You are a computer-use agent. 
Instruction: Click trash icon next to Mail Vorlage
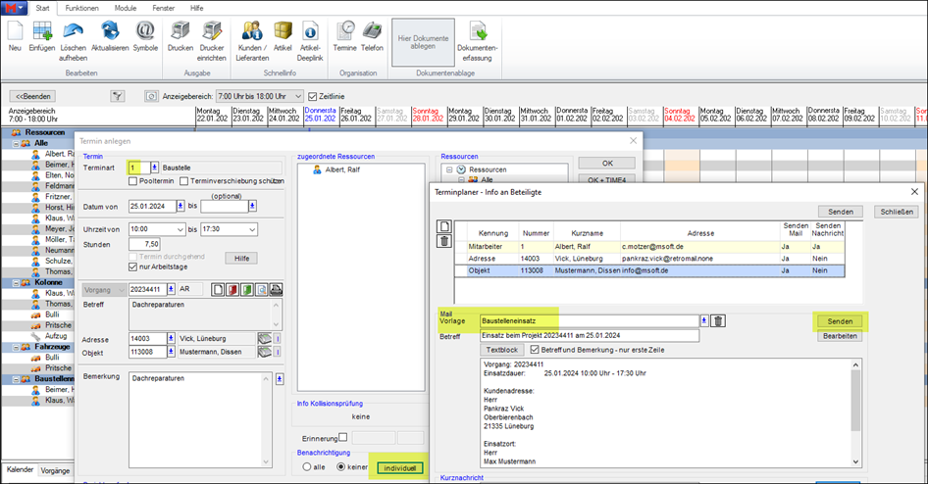[718, 321]
